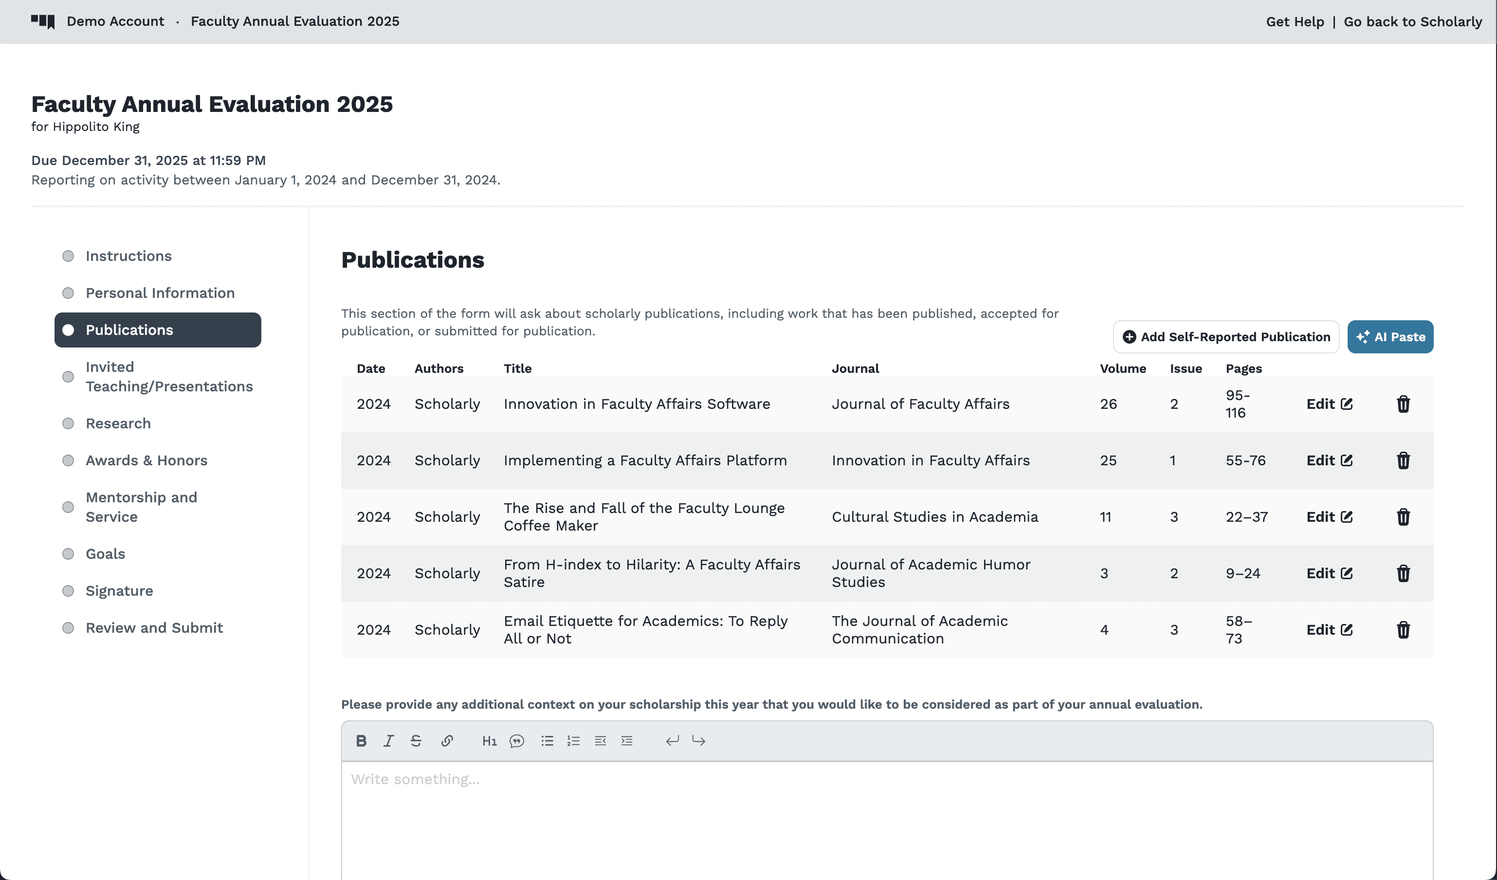Toggle bold formatting in the editor
This screenshot has height=880, width=1497.
pyautogui.click(x=361, y=740)
